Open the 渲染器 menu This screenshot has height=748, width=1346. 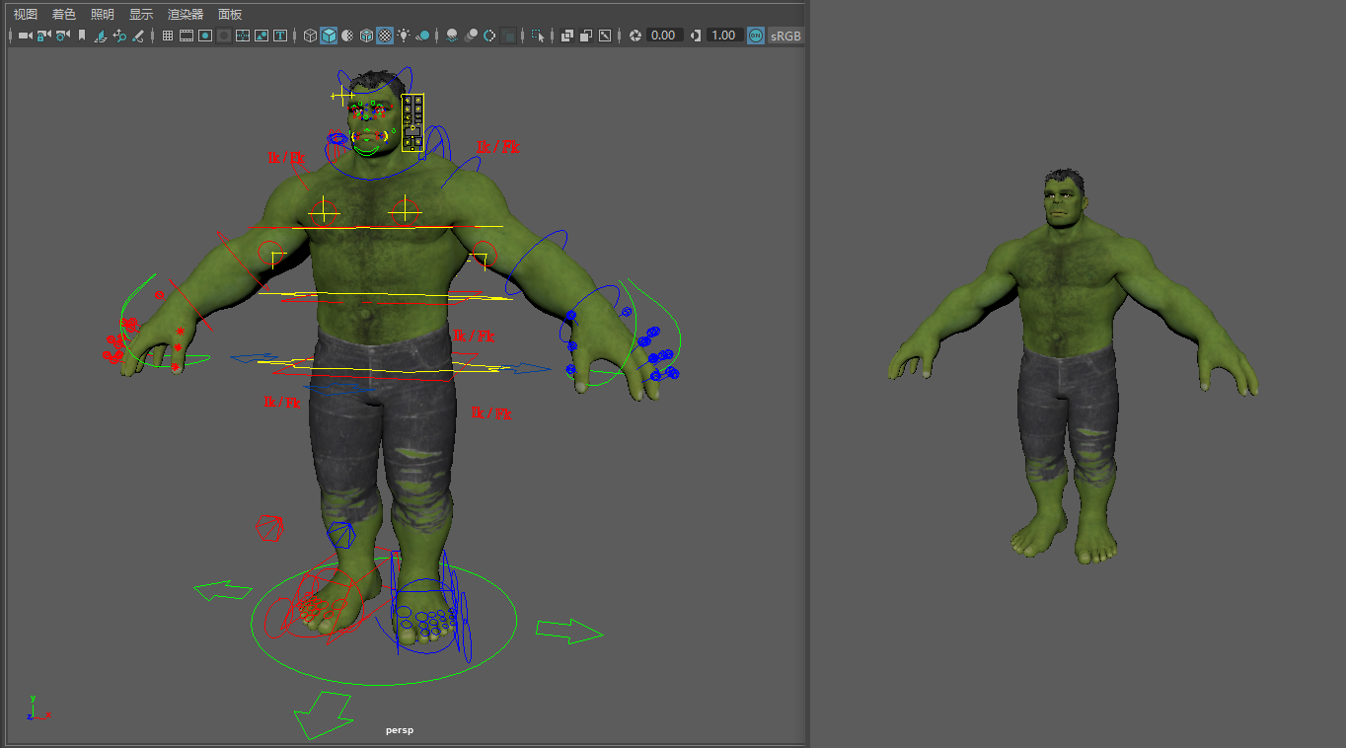click(x=186, y=14)
